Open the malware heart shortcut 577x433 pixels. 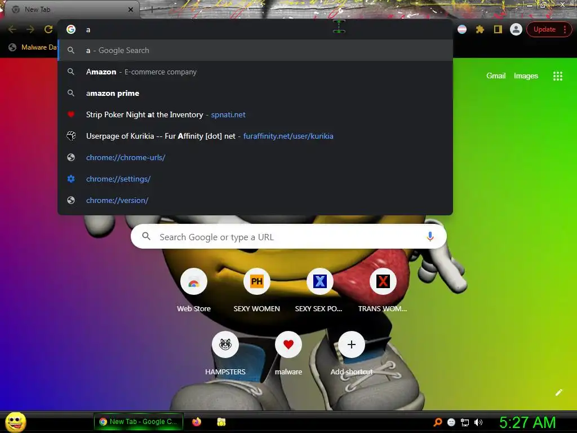[x=288, y=344]
